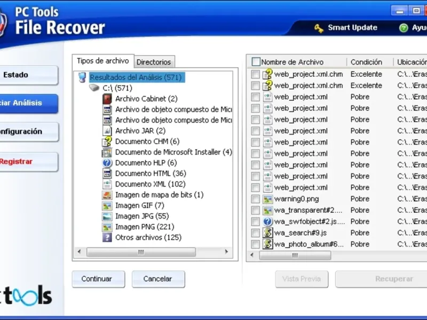Screen dimensions: 427x320
Task: Tick the checkbox for wa_transparent#2
Action: pos(256,210)
